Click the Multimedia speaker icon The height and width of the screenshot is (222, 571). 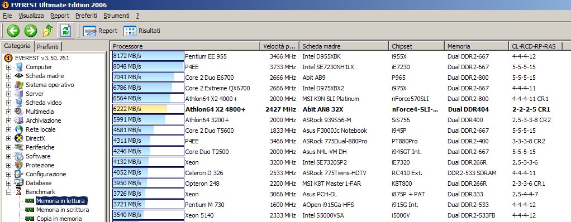tap(20, 112)
